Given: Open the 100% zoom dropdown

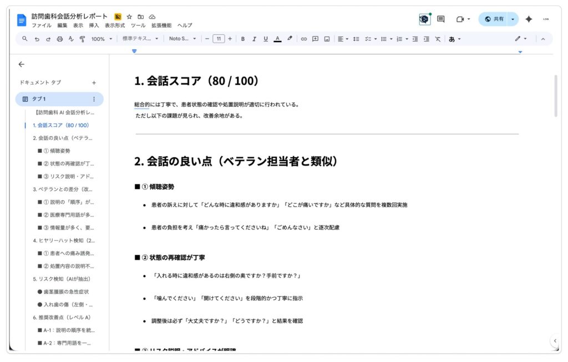Looking at the screenshot, I should 102,39.
